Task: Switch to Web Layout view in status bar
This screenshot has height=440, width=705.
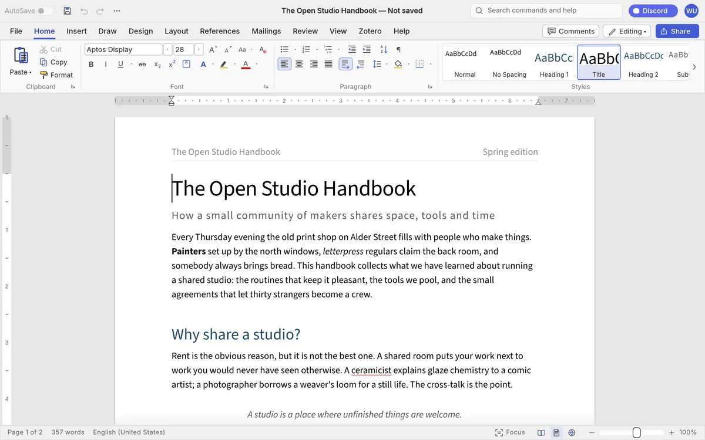Action: click(572, 432)
